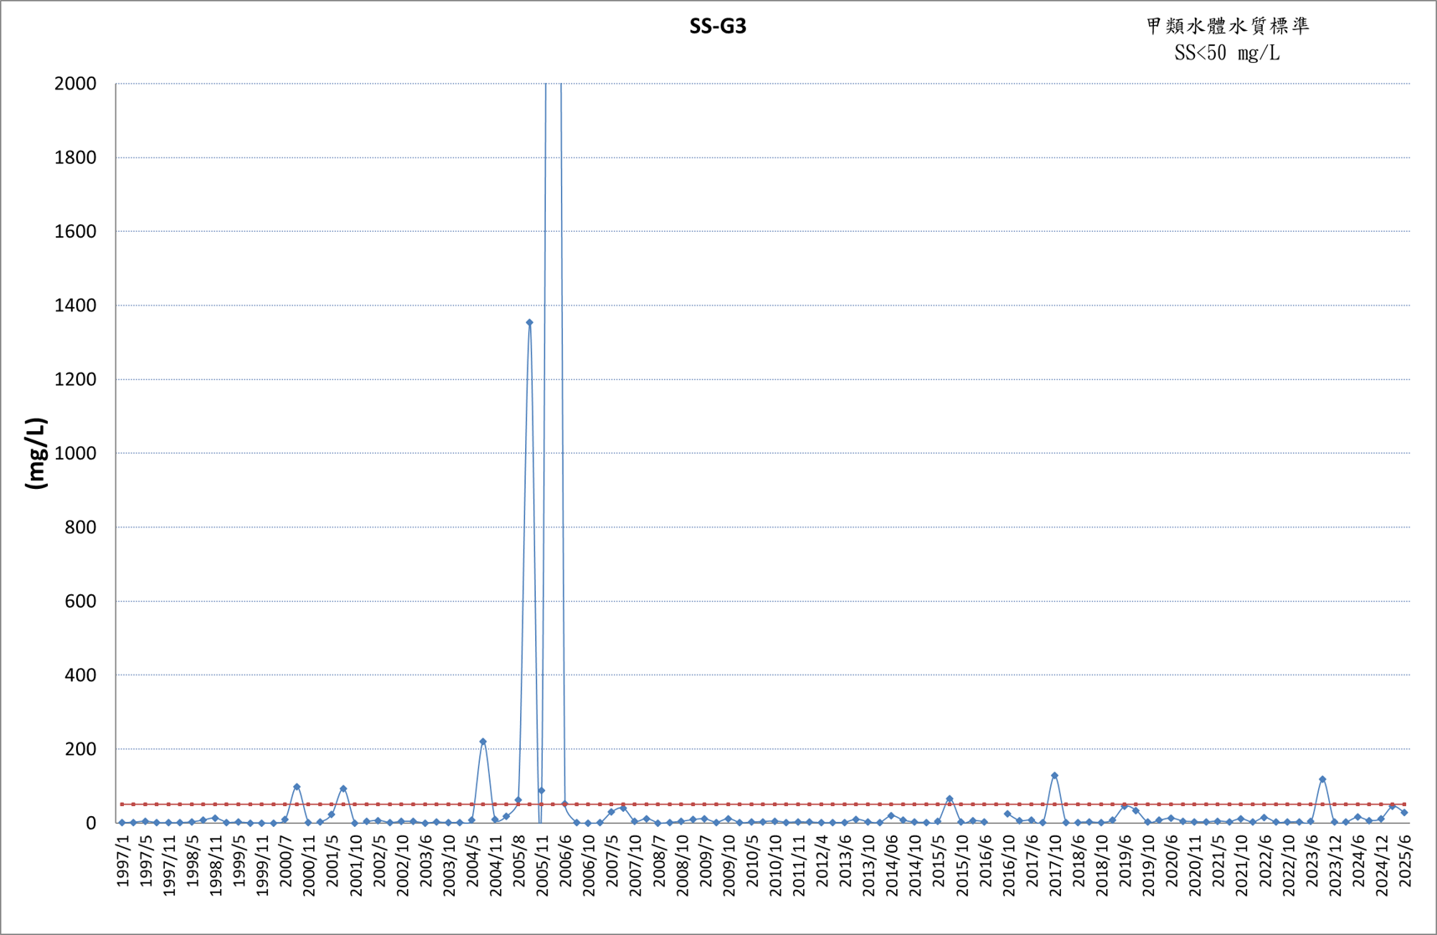Click the 1000 y-axis tick label
Screen dimensions: 1437x935
75,453
